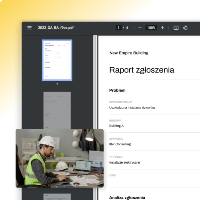Click 'Instalacje elektryczne' text
Image resolution: width=200 pixels, height=200 pixels.
click(124, 162)
